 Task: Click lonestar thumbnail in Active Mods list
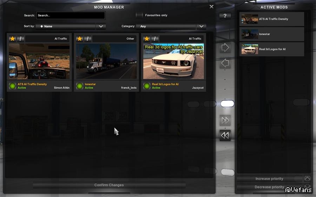tap(250, 34)
